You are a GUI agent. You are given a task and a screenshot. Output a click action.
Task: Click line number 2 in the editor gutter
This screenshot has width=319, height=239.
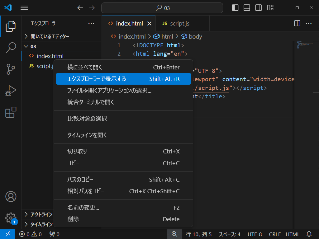[119, 54]
